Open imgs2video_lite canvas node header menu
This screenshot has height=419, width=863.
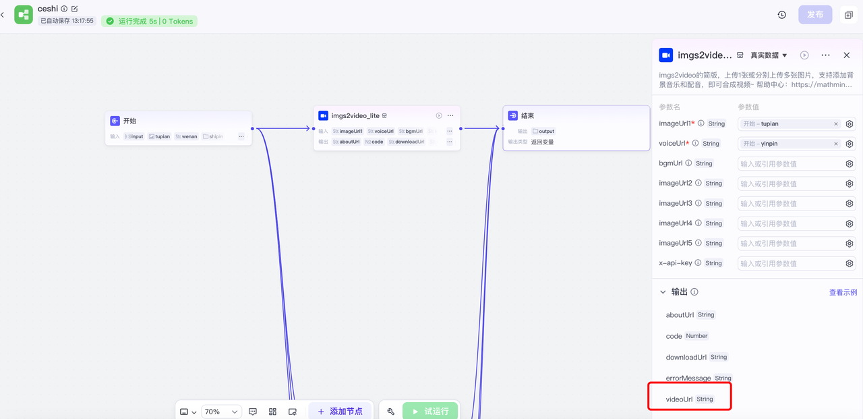[450, 115]
